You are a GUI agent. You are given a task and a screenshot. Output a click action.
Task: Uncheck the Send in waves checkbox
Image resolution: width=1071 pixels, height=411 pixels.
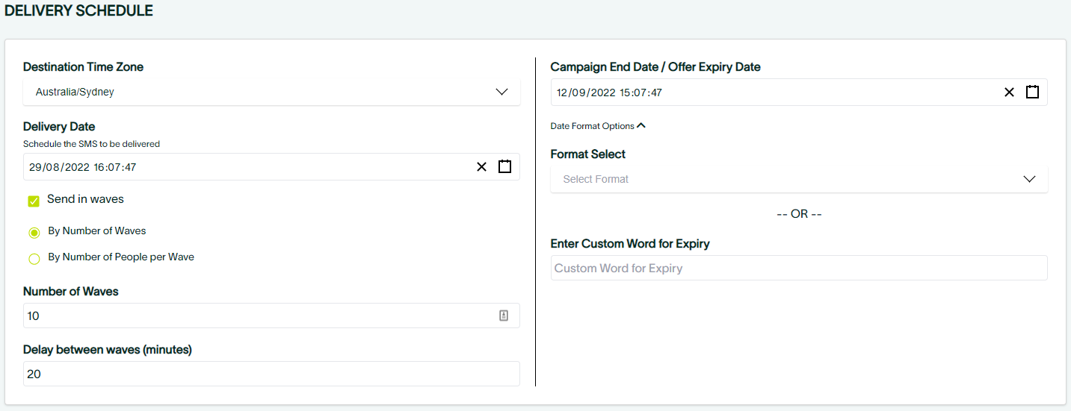coord(34,201)
